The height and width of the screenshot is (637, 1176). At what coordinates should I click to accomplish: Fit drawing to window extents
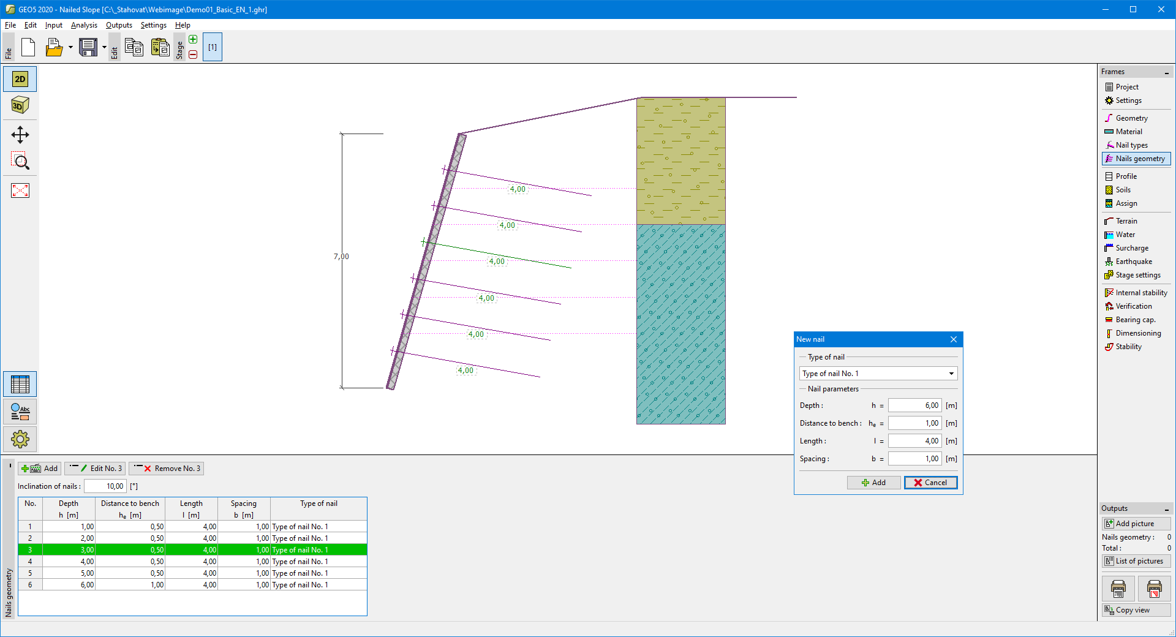click(x=20, y=190)
